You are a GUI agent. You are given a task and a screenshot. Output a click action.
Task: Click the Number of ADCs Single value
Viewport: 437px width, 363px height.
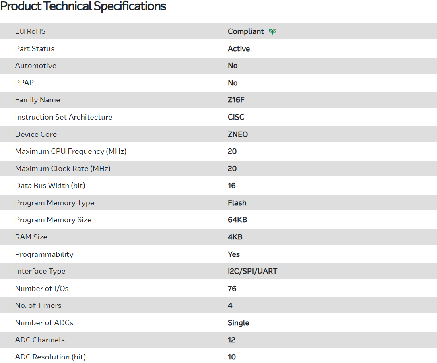pyautogui.click(x=238, y=323)
